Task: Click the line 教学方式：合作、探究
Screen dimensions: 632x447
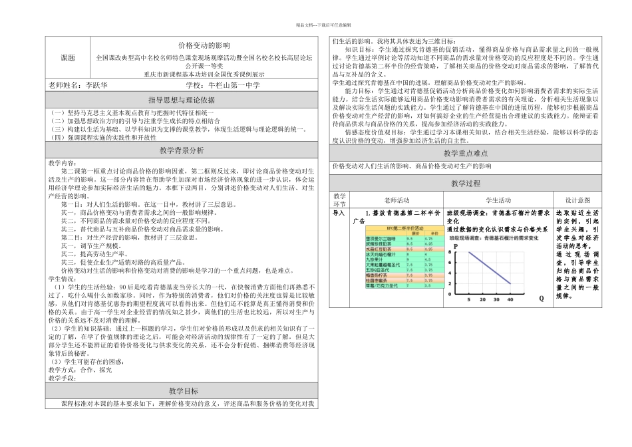Action: pyautogui.click(x=80, y=370)
